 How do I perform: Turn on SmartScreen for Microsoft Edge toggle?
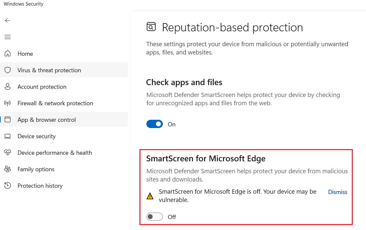click(155, 217)
